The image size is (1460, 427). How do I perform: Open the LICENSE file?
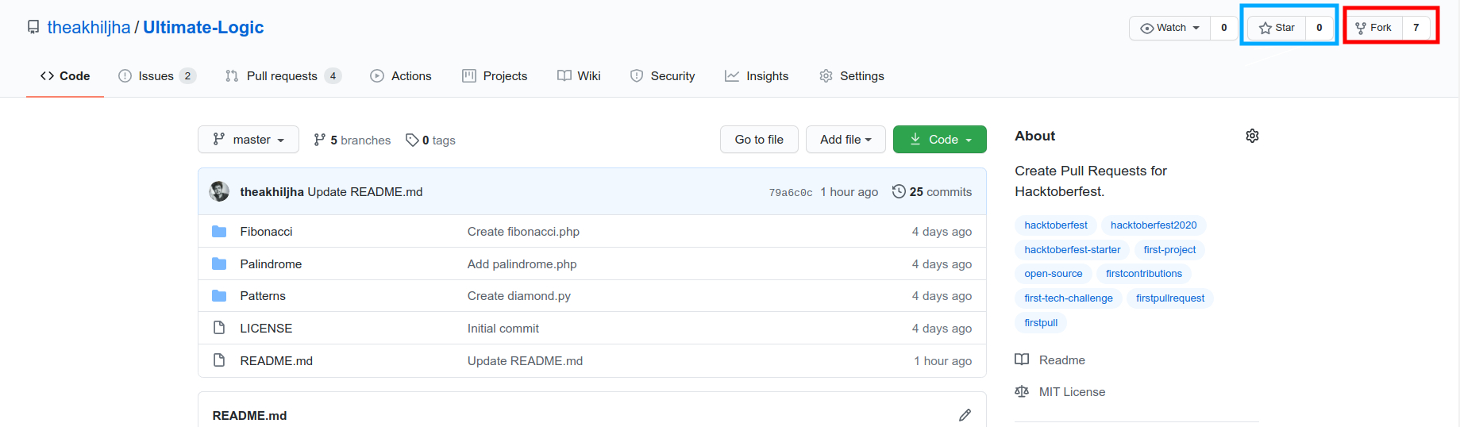(266, 329)
